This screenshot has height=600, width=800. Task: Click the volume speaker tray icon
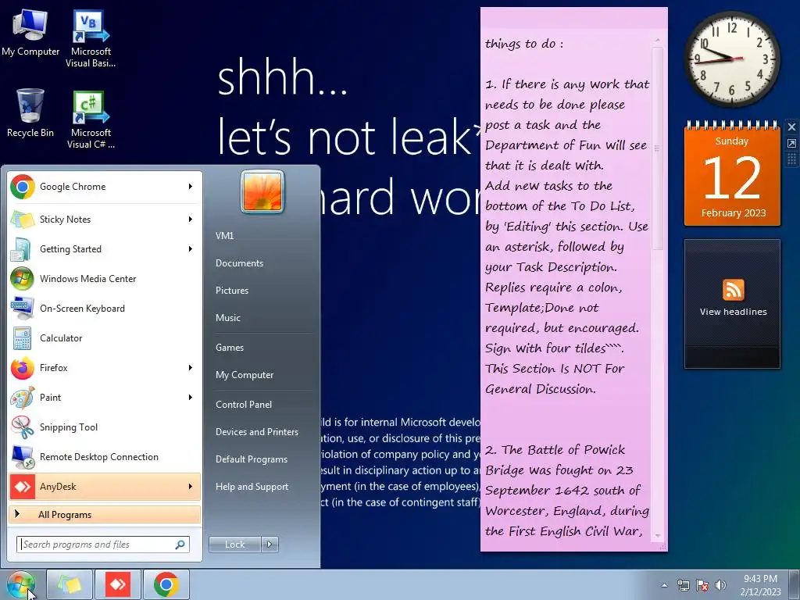720,585
